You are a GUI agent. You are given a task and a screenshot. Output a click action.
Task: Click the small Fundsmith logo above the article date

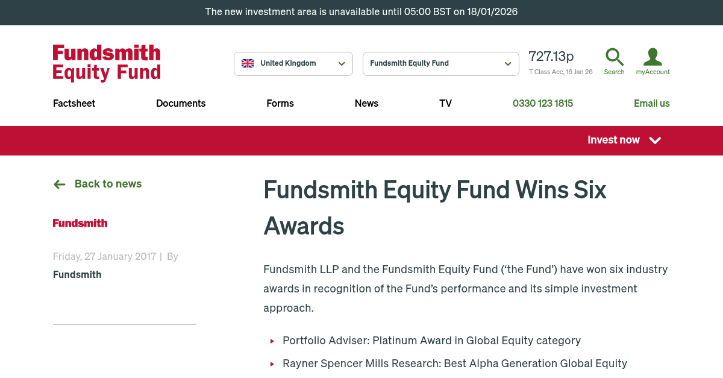(x=80, y=223)
